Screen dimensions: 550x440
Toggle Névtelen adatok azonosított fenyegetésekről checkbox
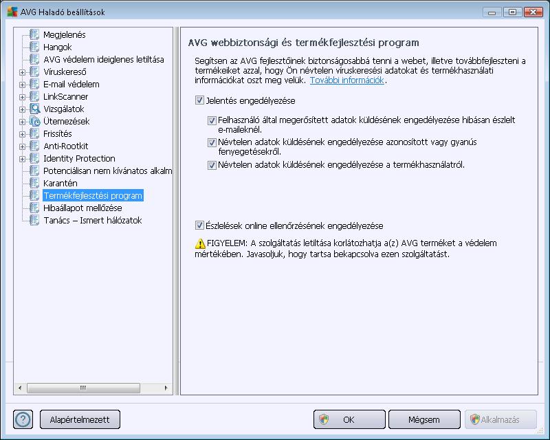(x=212, y=142)
